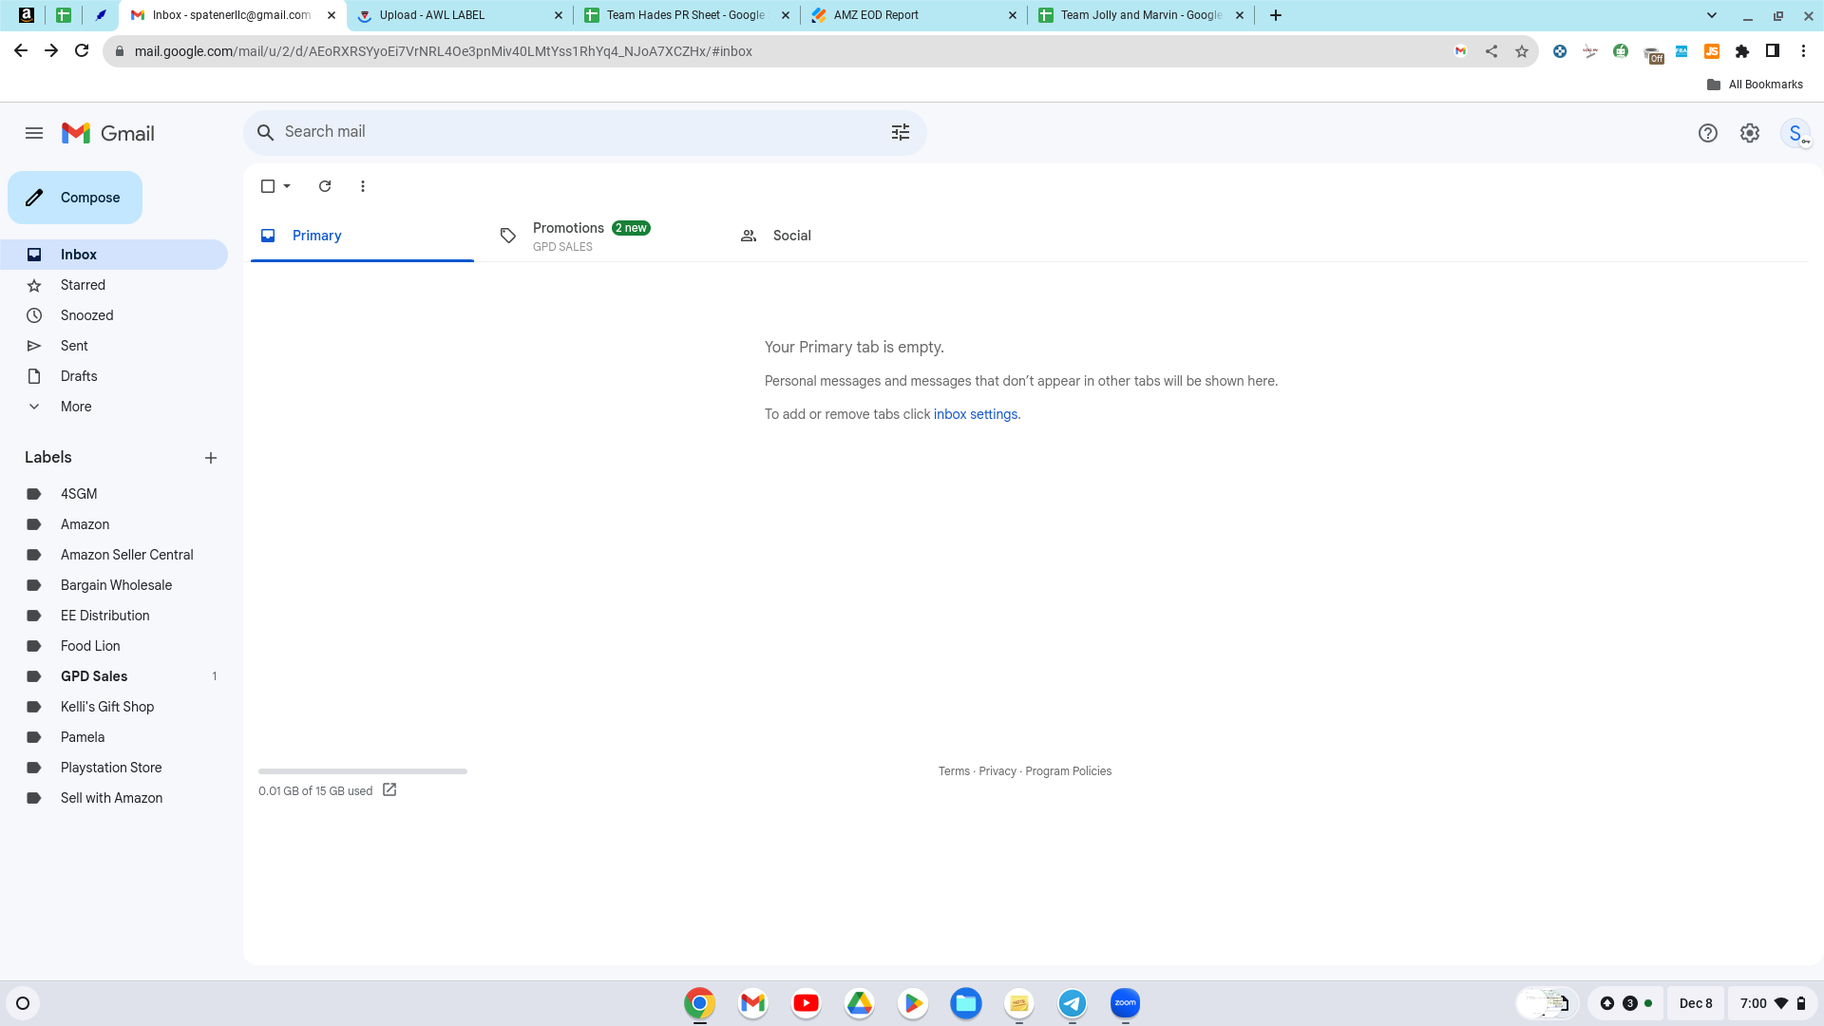The image size is (1824, 1026).
Task: Click the Search mail field
Action: coord(584,132)
